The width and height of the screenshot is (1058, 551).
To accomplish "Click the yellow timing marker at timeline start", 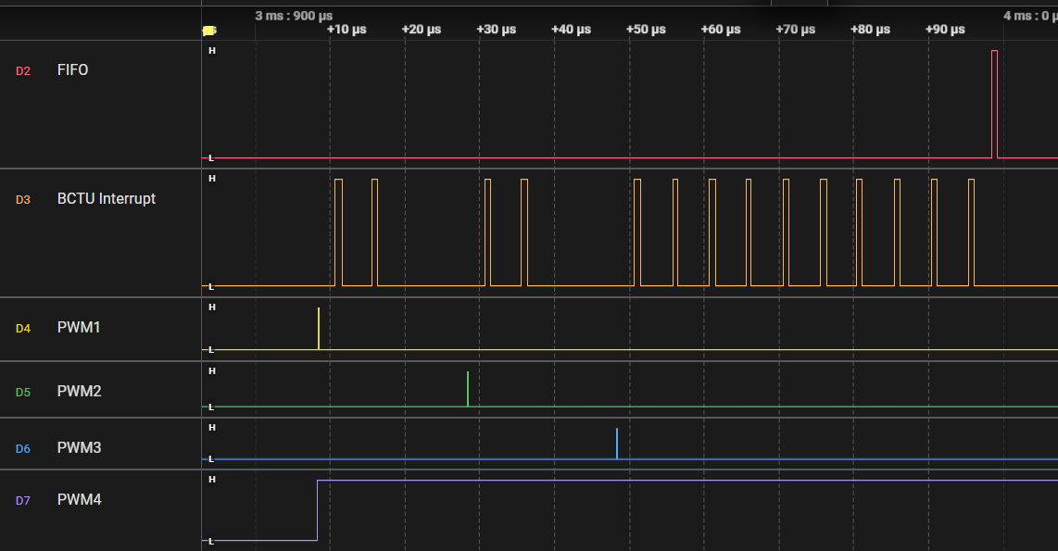I will click(x=209, y=31).
